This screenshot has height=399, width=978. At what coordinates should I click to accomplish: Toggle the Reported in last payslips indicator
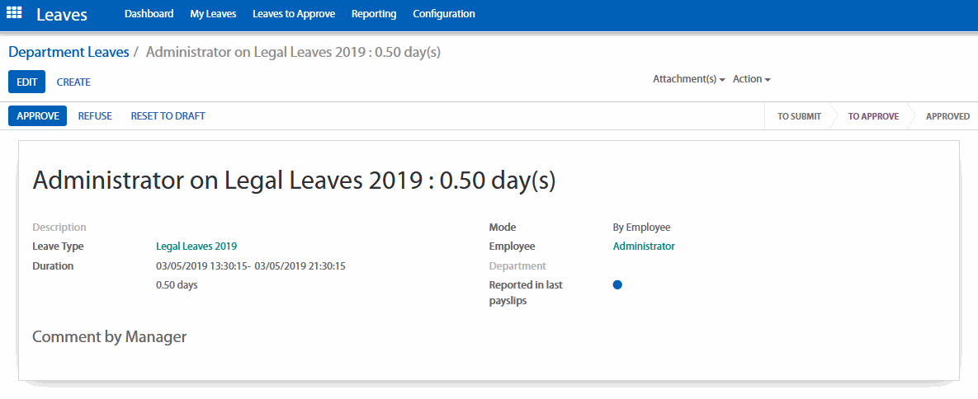pos(617,285)
